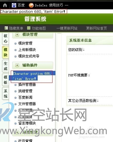Collapse the 辅助插件 section plus icon

pos(17,65)
